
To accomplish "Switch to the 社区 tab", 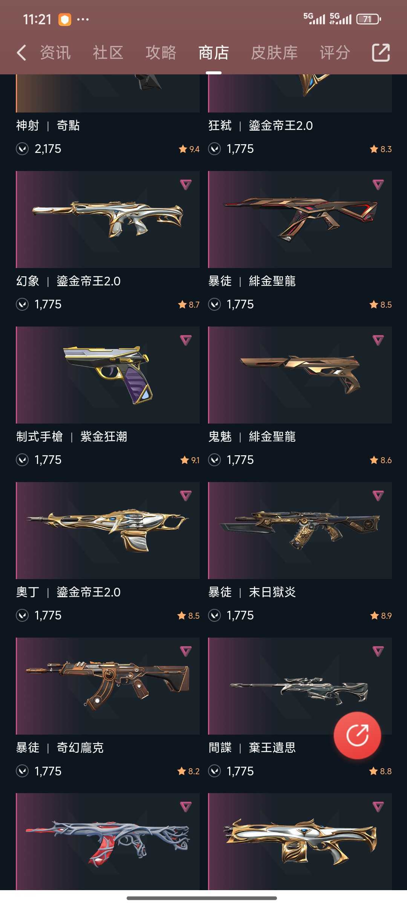I will [x=108, y=52].
